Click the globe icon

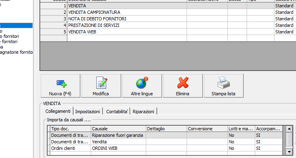pos(142,83)
